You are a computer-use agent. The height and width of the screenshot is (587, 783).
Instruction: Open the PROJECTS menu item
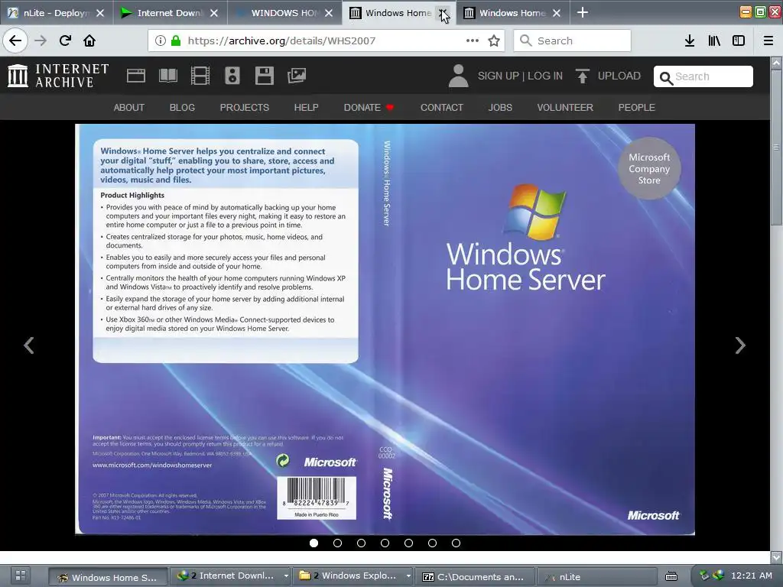tap(245, 107)
